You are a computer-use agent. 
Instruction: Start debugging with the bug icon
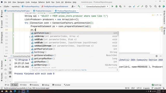(116, 6)
